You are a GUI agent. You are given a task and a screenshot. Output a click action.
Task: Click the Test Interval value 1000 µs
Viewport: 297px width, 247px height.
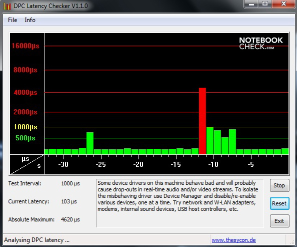(70, 183)
